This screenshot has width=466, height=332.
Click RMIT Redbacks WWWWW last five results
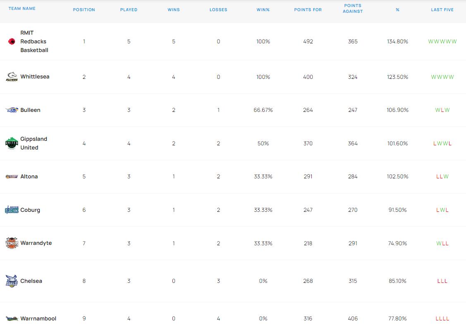(442, 42)
